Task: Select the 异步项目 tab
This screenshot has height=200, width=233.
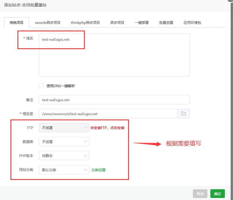Action: click(x=117, y=22)
